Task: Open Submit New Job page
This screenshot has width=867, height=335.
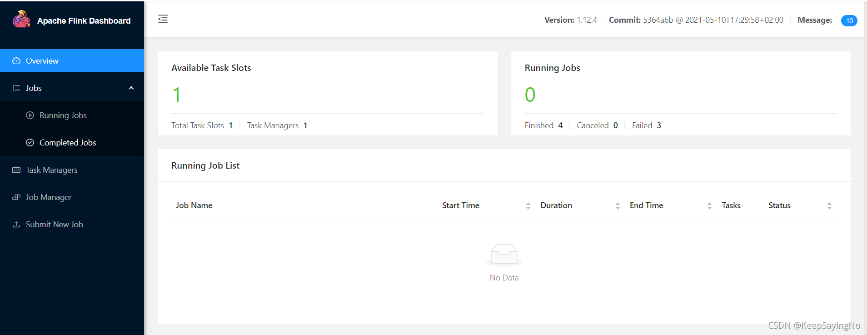Action: click(72, 225)
